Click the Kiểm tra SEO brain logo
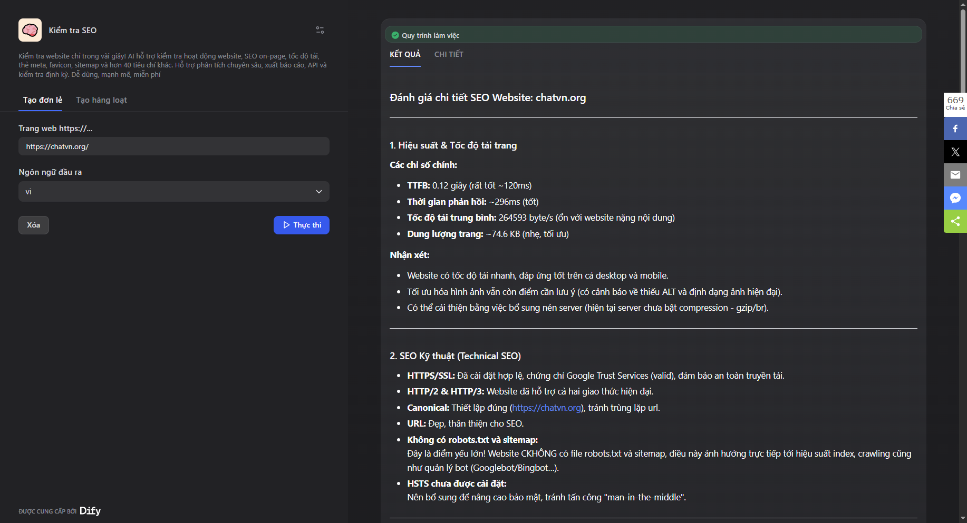 tap(30, 30)
